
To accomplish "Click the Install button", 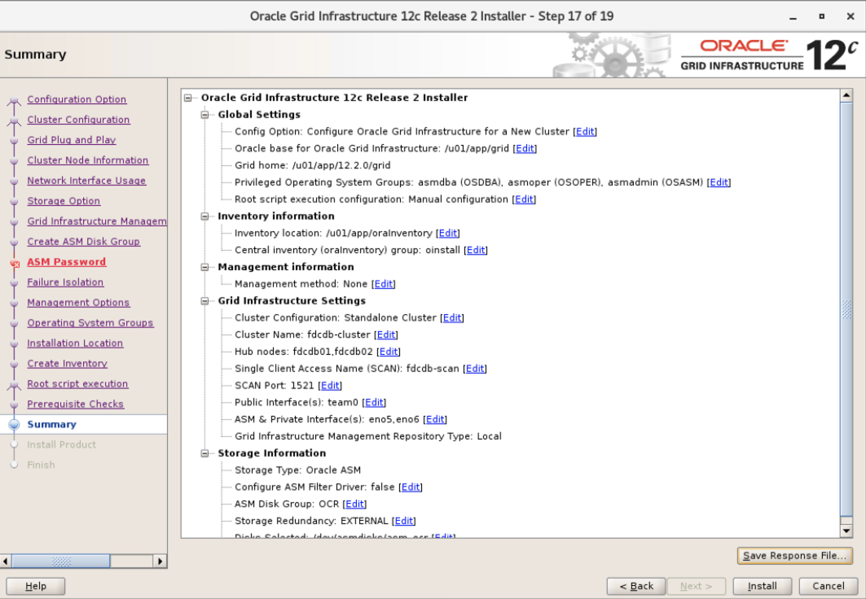I will coord(763,586).
